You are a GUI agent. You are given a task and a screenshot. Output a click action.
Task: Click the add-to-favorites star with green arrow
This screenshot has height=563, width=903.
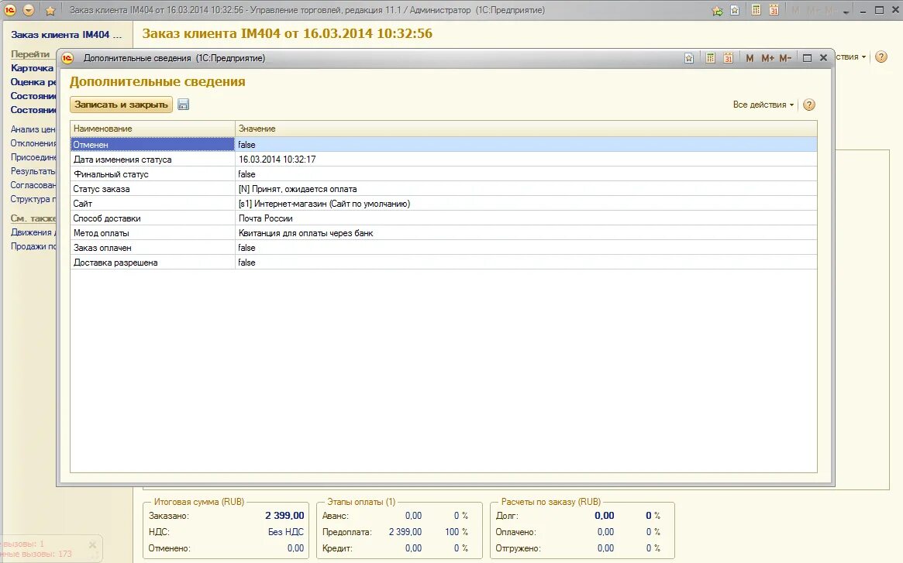click(717, 10)
